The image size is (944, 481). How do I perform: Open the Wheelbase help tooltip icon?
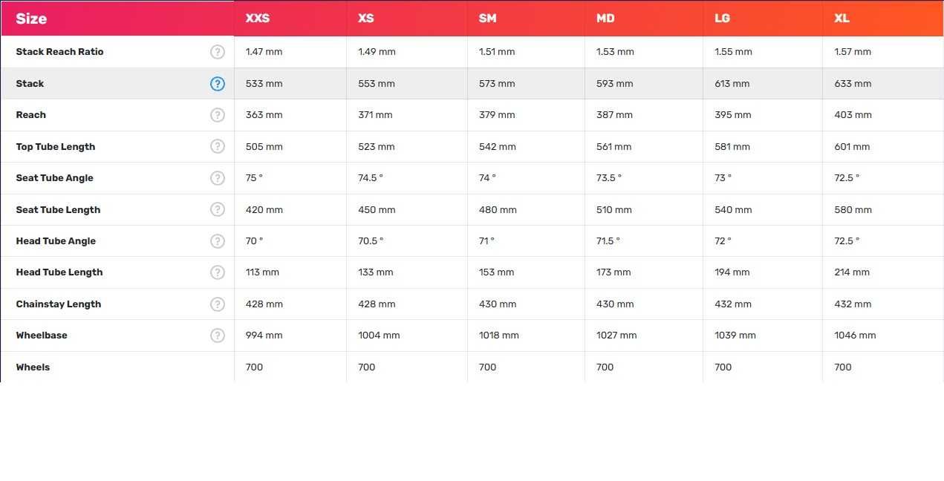(x=217, y=336)
